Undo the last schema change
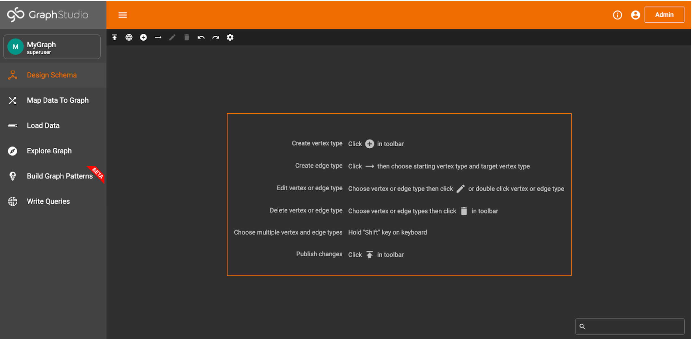 (x=201, y=37)
